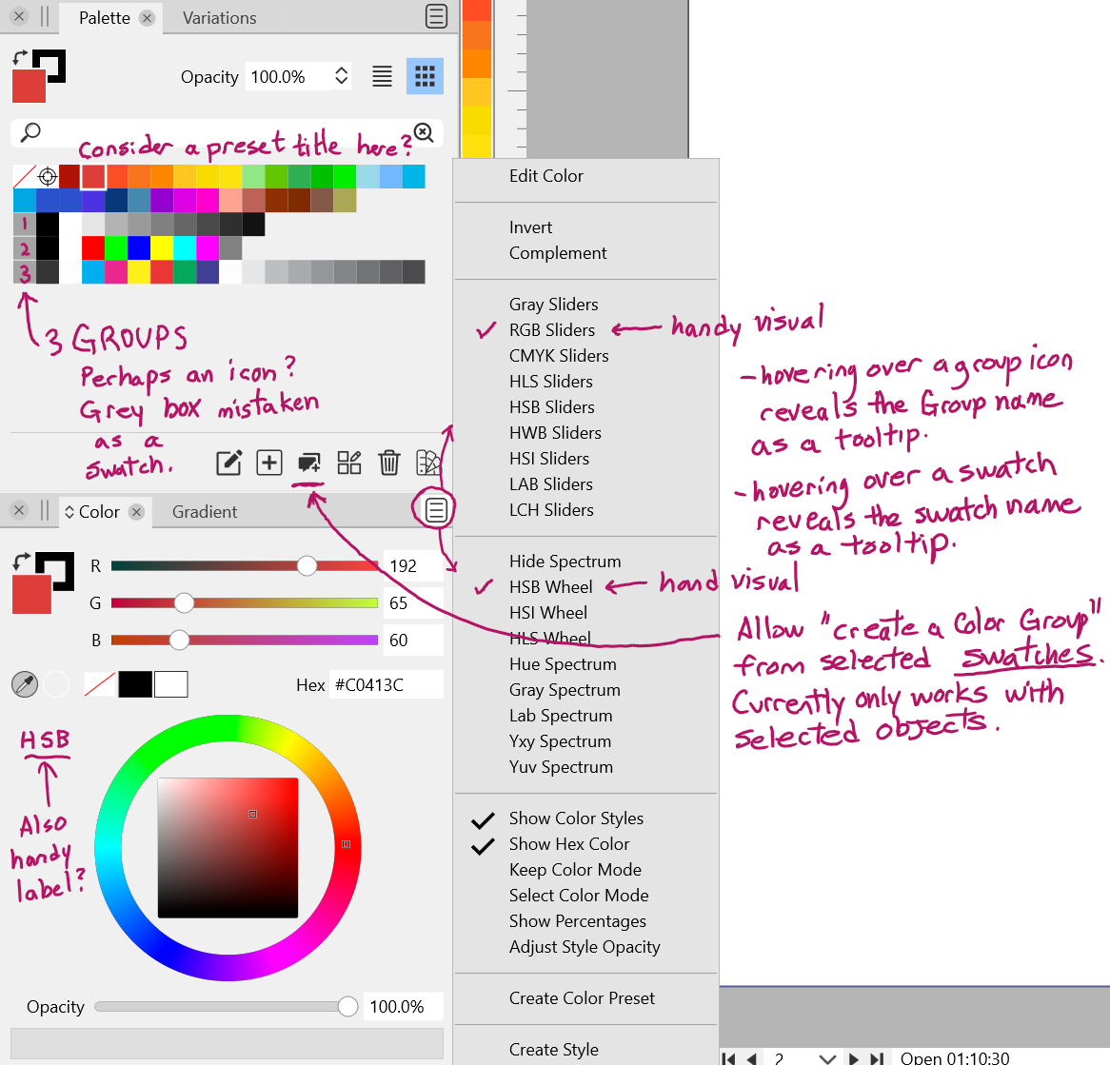1110x1065 pixels.
Task: Select the RGB Sliders checked option
Action: click(x=551, y=330)
